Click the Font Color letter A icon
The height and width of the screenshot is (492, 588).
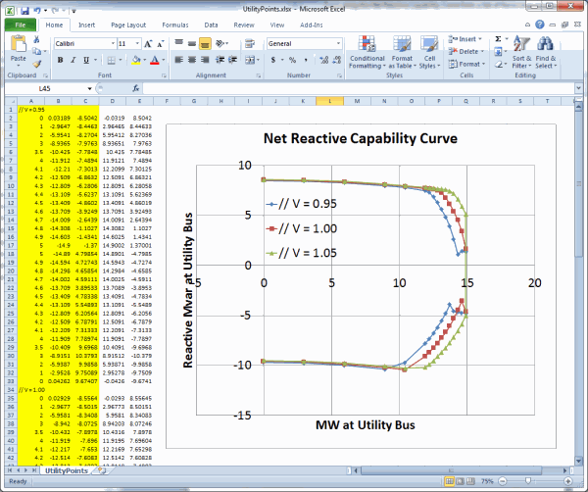155,60
